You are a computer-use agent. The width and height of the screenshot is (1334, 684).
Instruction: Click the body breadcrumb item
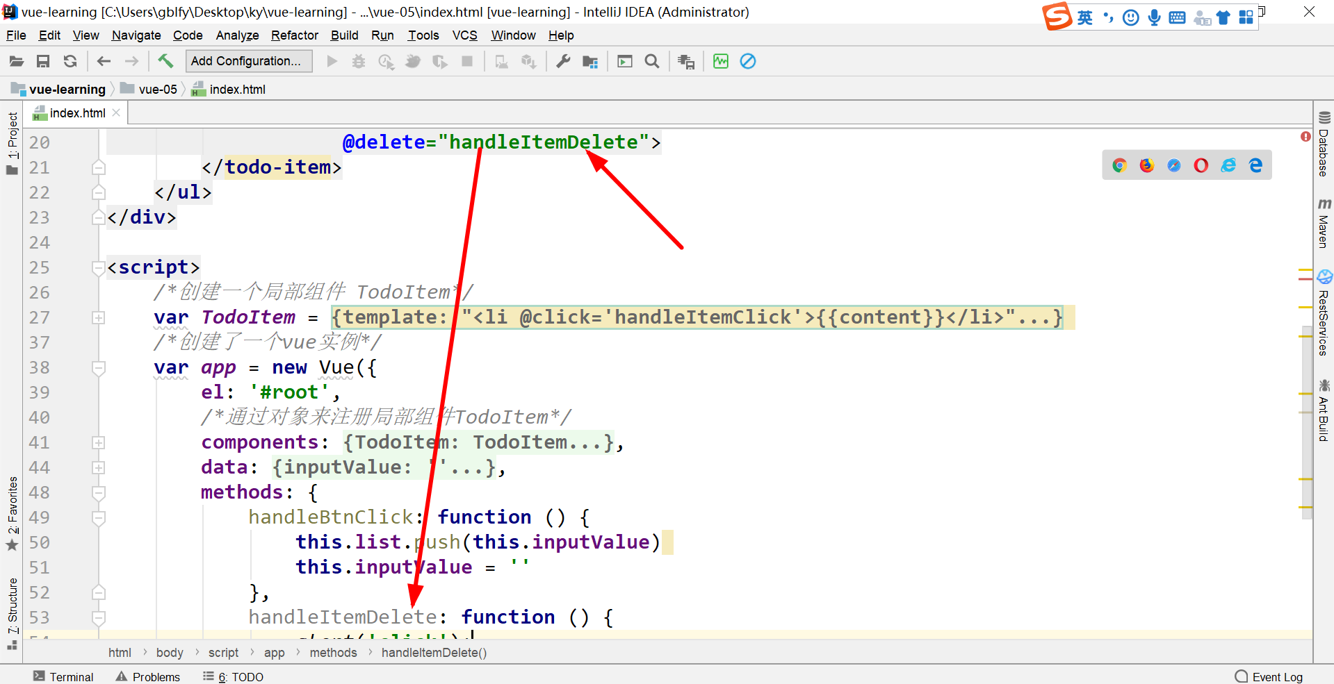coord(170,653)
